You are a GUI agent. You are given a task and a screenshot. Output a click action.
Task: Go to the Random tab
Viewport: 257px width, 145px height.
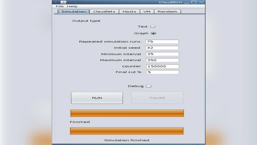tap(167, 12)
